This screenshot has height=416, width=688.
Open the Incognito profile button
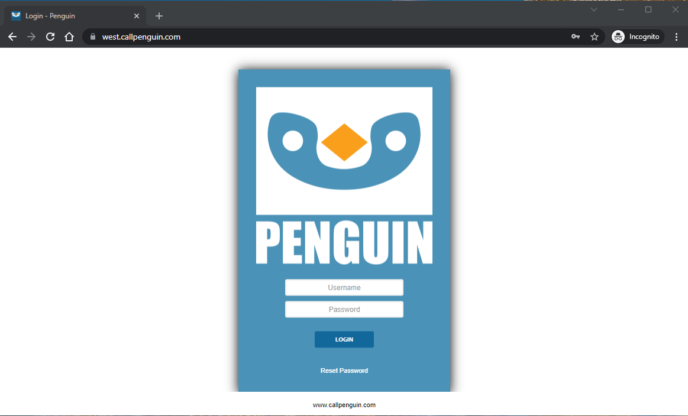click(x=638, y=37)
